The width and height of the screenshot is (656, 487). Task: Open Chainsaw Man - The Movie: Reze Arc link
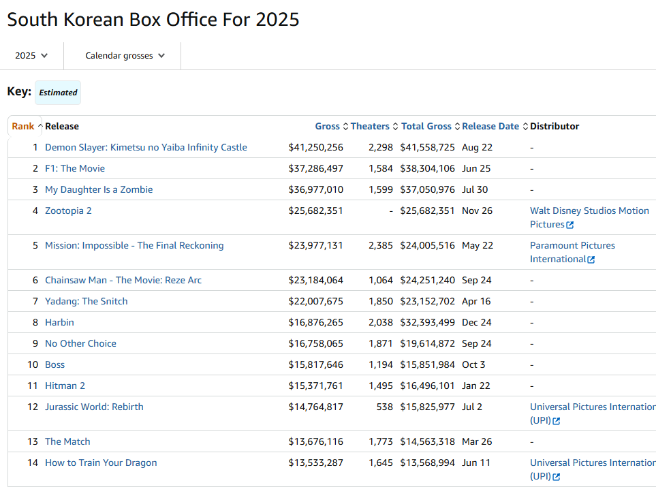[x=123, y=281]
